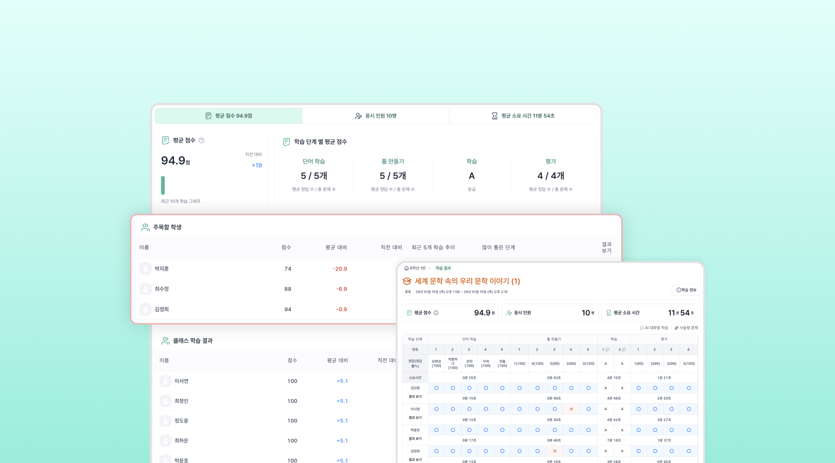The height and width of the screenshot is (463, 835).
Task: Click 박지훈's avatar icon in 주목할 학생
Action: pyautogui.click(x=146, y=269)
